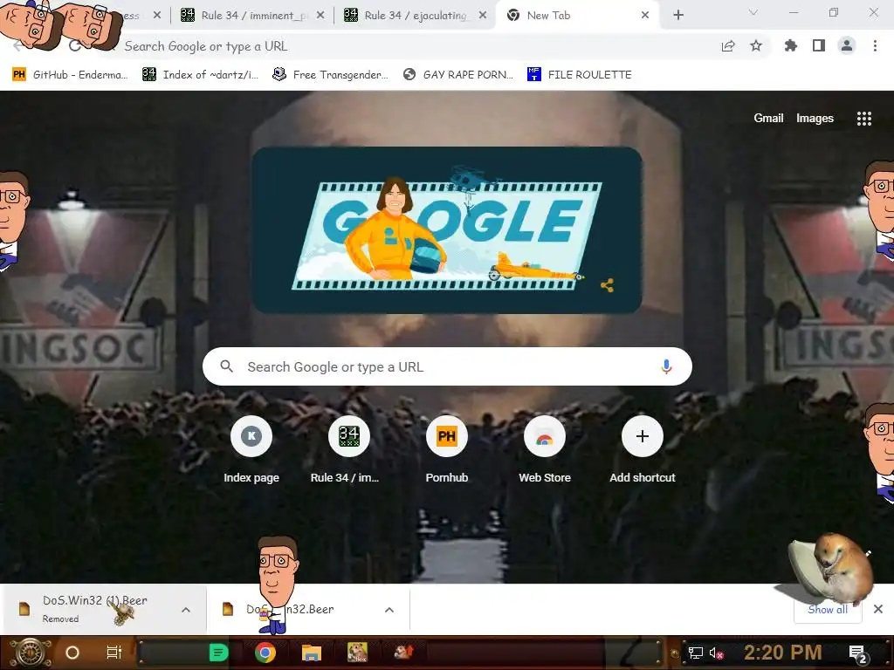
Task: Open Cortana circle search on taskbar
Action: [x=72, y=653]
